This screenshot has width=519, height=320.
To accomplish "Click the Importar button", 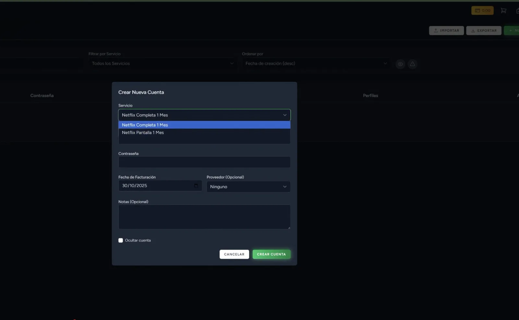I will tap(446, 30).
